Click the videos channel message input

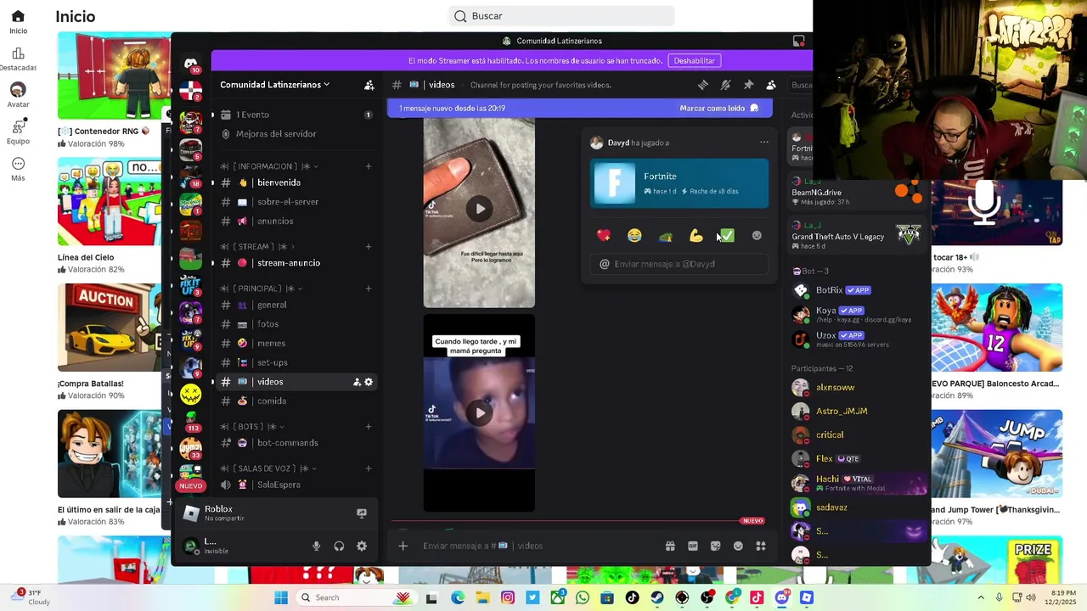coord(535,546)
